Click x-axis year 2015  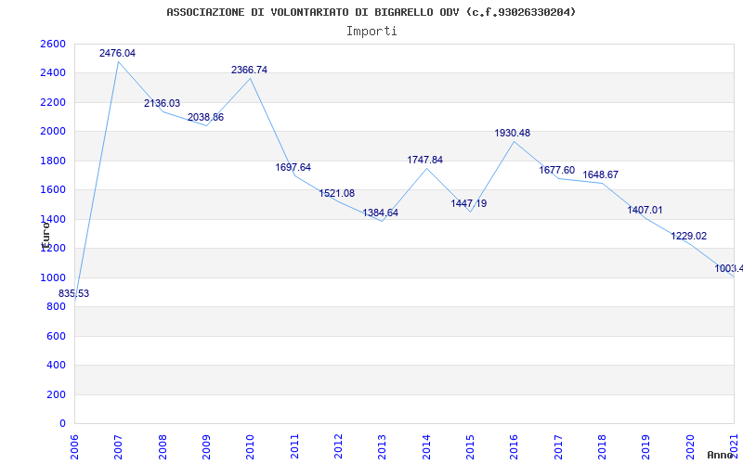pyautogui.click(x=470, y=446)
